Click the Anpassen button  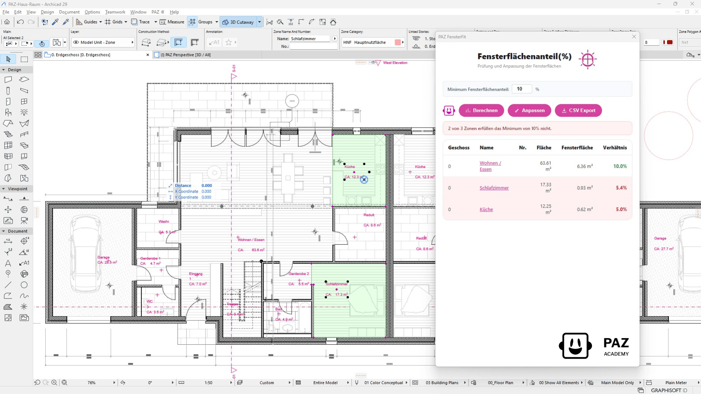pos(529,111)
